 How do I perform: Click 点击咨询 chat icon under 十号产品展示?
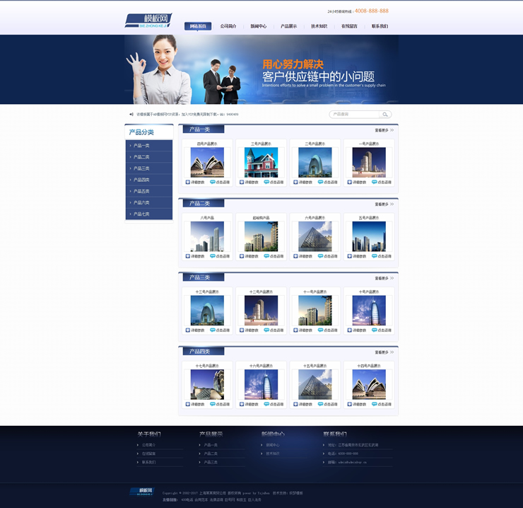374,330
